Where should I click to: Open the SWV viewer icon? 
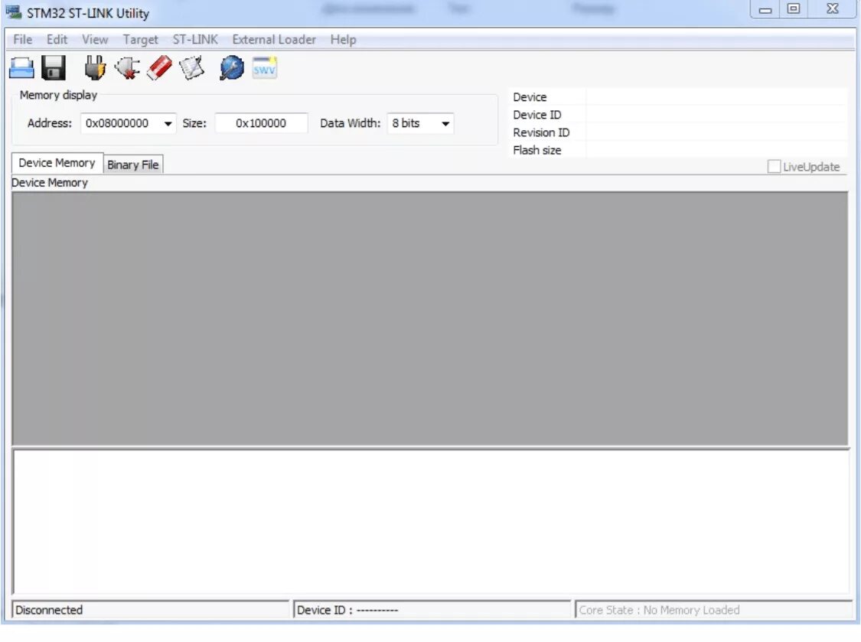pyautogui.click(x=265, y=67)
